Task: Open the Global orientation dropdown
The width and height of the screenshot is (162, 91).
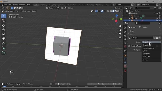Action: pos(51,8)
